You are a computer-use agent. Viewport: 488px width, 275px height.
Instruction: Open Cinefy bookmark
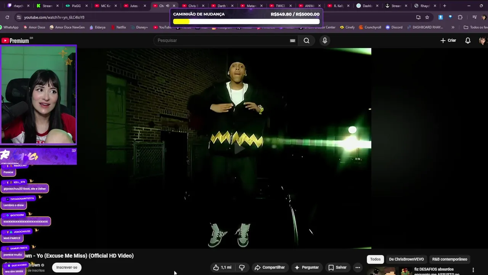click(x=347, y=27)
